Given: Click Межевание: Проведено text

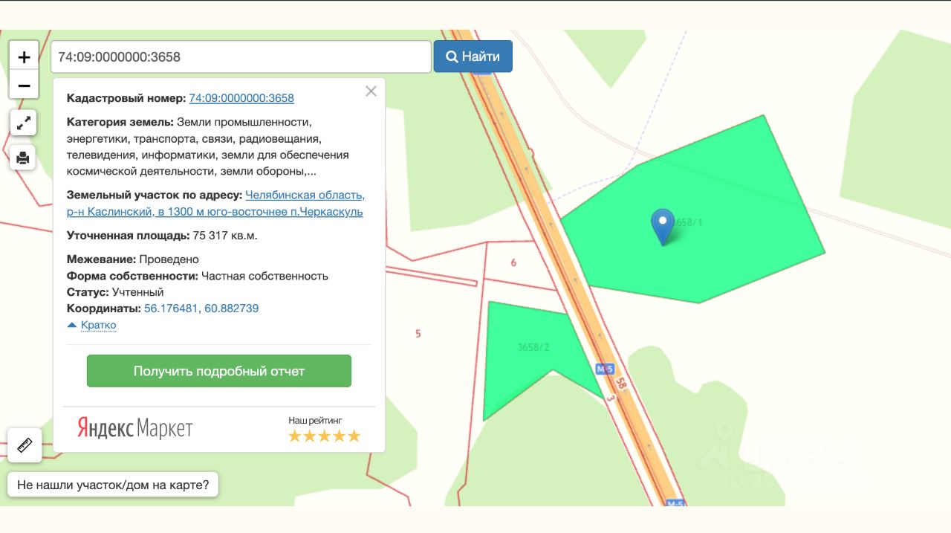Looking at the screenshot, I should click(133, 259).
